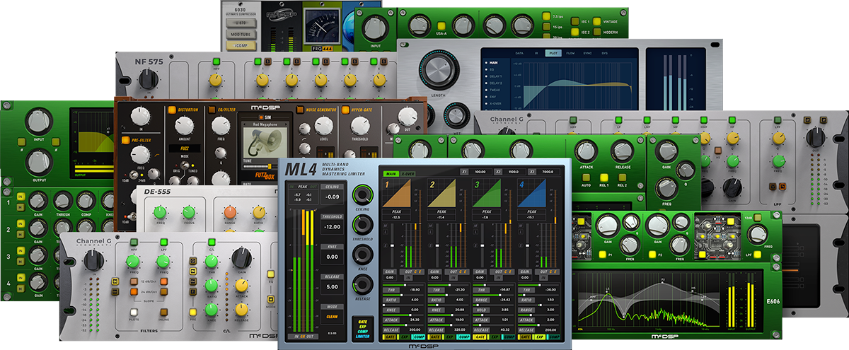Viewport: 849px width, 350px height.
Task: Click the ML4 Threshold knob
Action: [x=364, y=225]
